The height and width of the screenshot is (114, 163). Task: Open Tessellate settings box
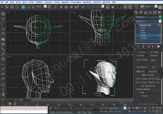[158, 71]
